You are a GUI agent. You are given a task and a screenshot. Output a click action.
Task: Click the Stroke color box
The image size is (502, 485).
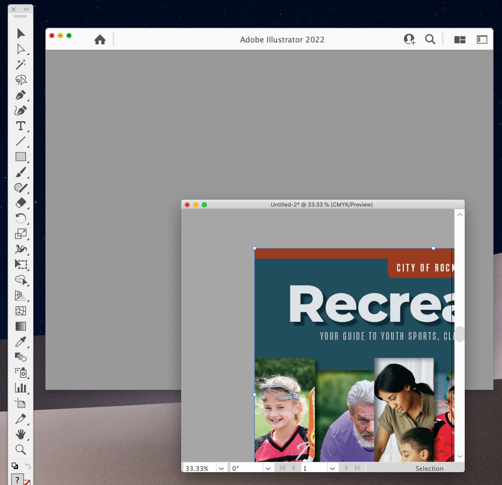click(x=27, y=482)
